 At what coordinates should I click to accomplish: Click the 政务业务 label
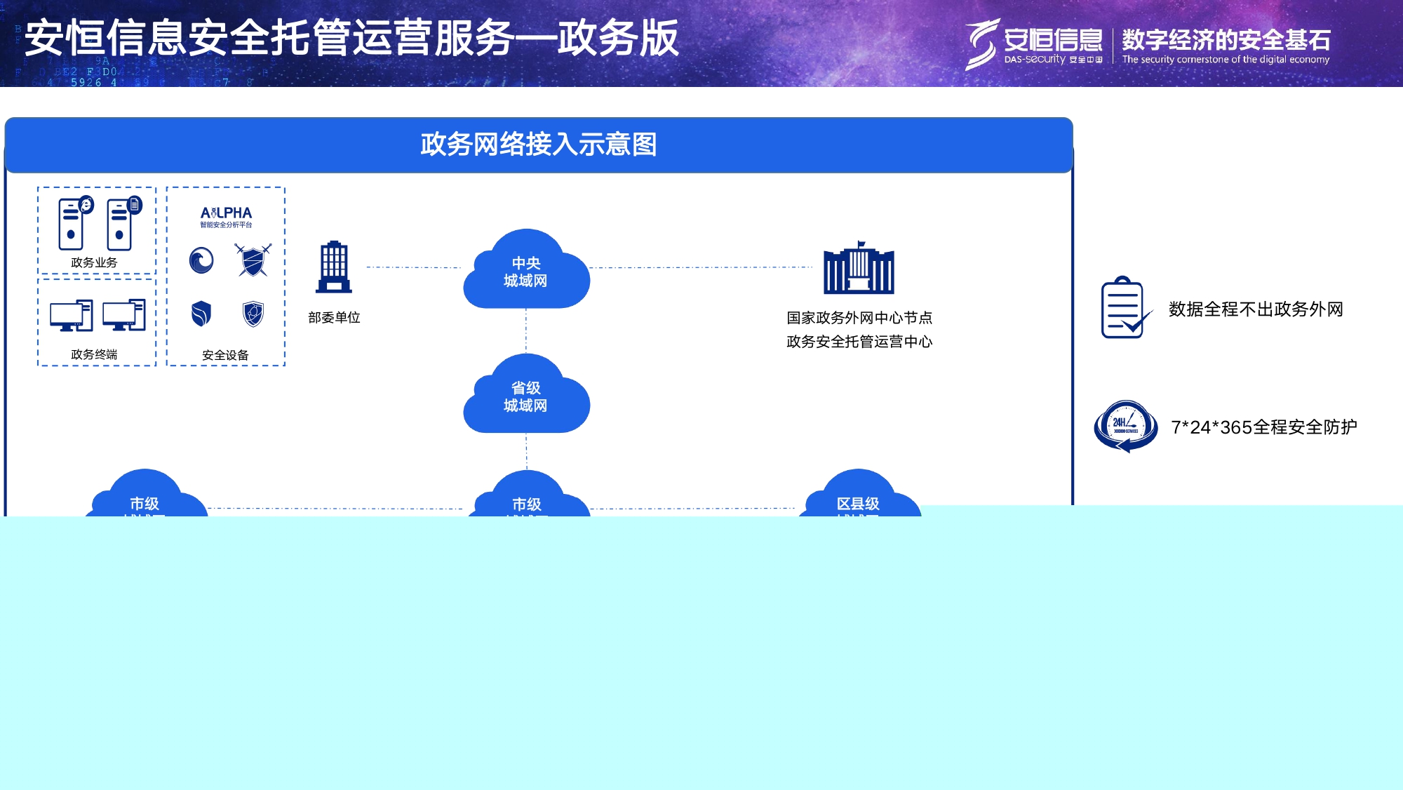pos(94,262)
